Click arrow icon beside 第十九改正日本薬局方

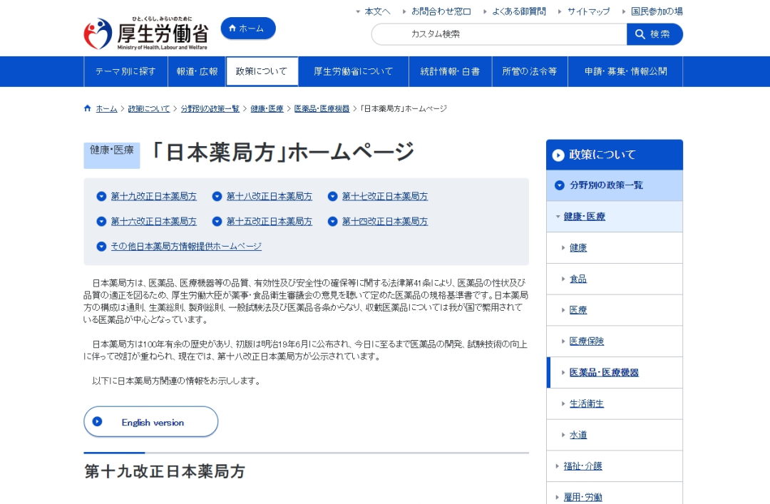(101, 197)
